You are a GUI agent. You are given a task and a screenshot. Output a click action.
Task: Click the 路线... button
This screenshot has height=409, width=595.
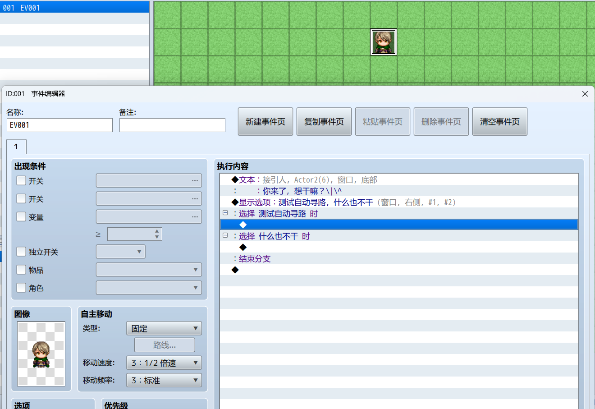click(x=165, y=345)
